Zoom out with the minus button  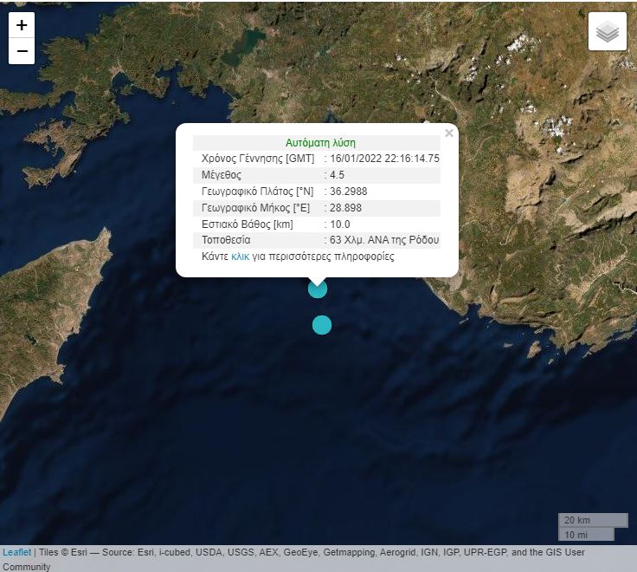click(x=22, y=51)
